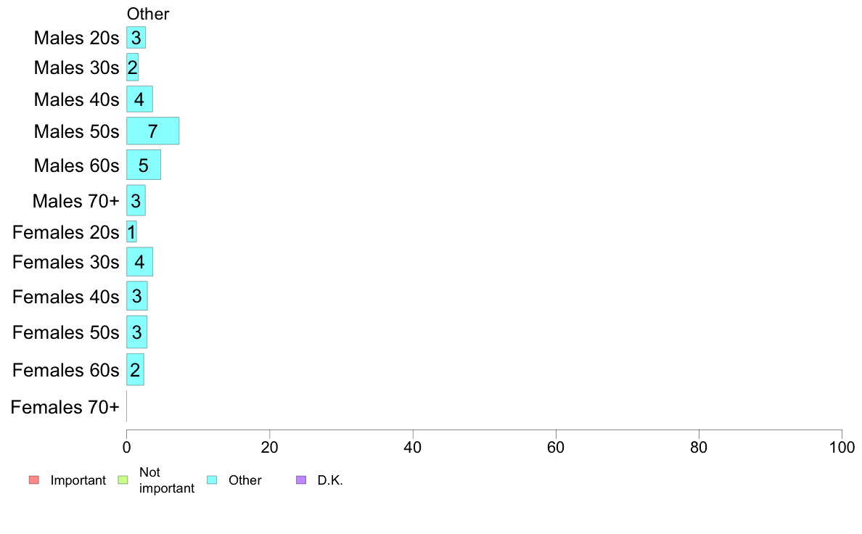Click the D.K. legend label
Image resolution: width=862 pixels, height=534 pixels.
[x=330, y=480]
